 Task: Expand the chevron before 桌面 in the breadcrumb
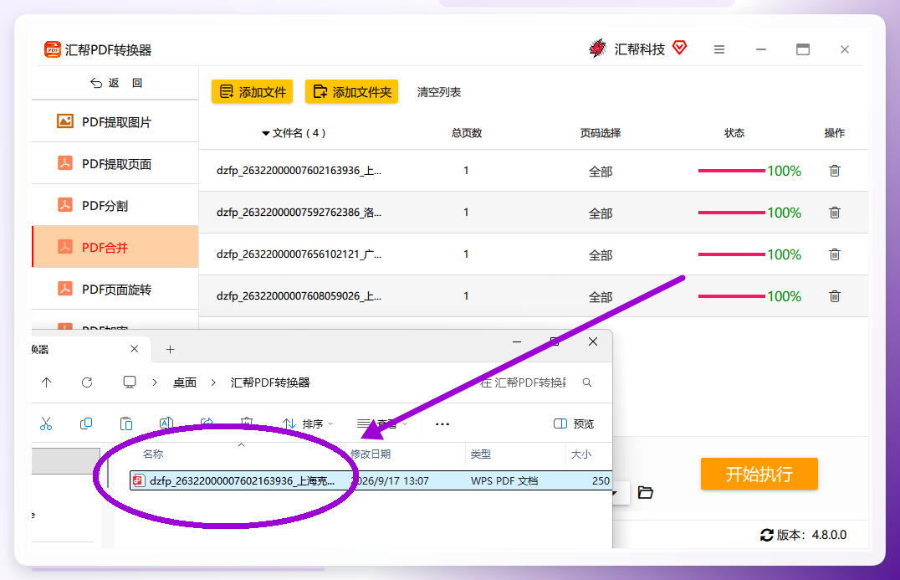pyautogui.click(x=155, y=382)
